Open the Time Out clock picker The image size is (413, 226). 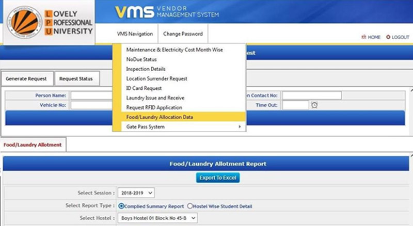(x=314, y=105)
